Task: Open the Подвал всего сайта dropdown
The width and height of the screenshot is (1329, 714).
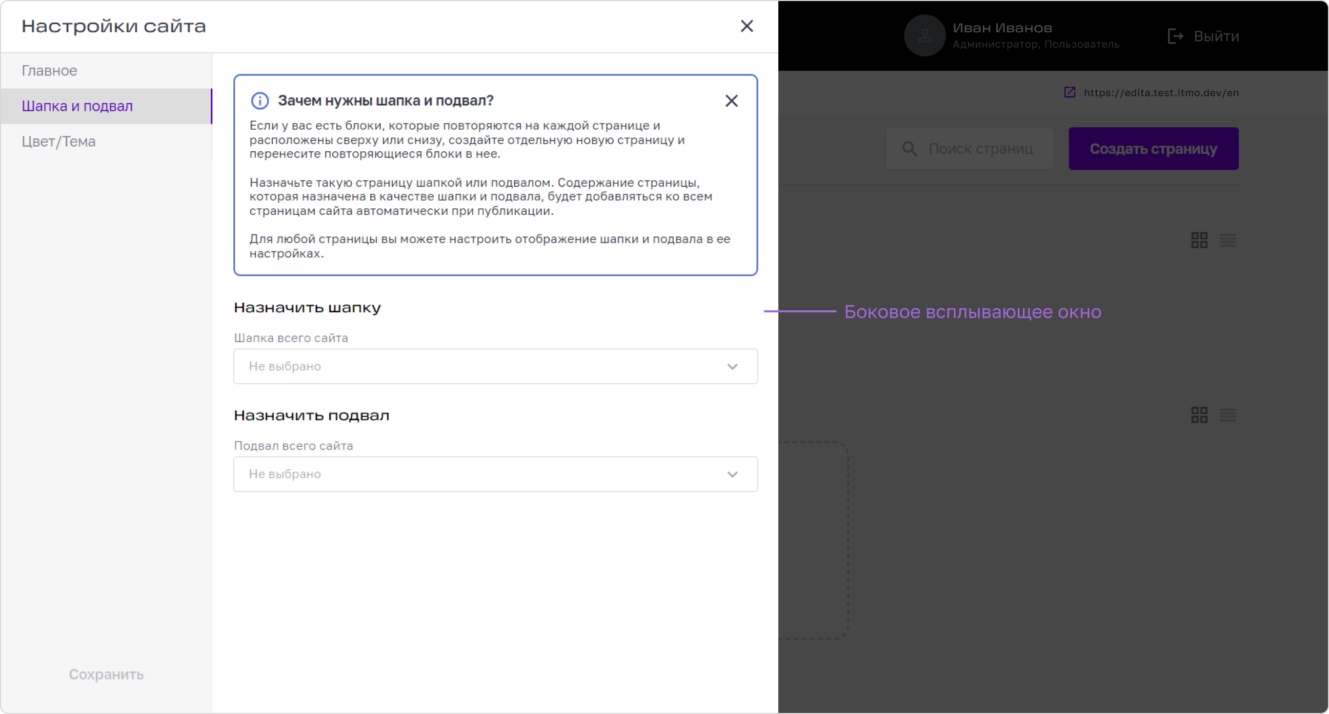Action: [x=495, y=474]
